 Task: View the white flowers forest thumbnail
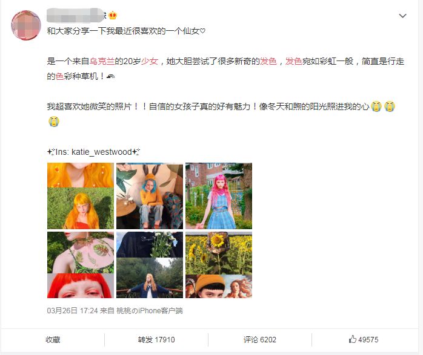tap(150, 265)
